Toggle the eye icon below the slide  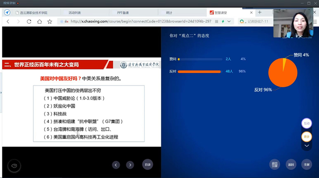pyautogui.click(x=14, y=166)
